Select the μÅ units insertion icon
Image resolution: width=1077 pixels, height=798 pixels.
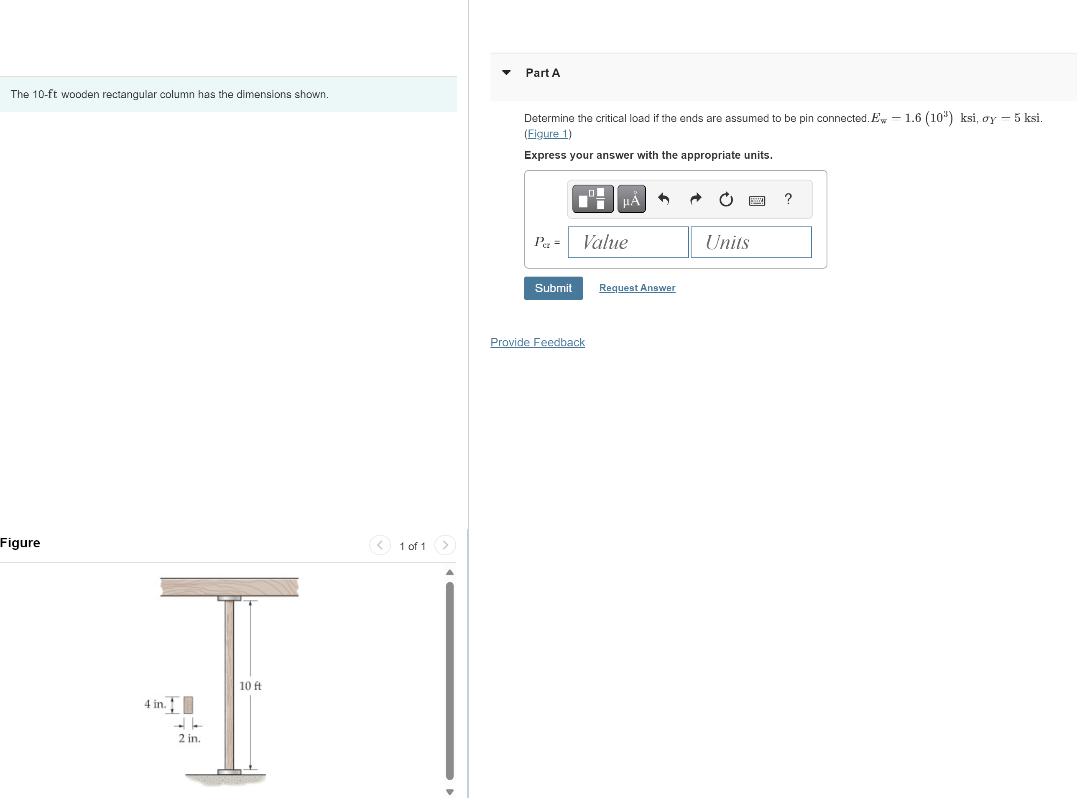(631, 199)
